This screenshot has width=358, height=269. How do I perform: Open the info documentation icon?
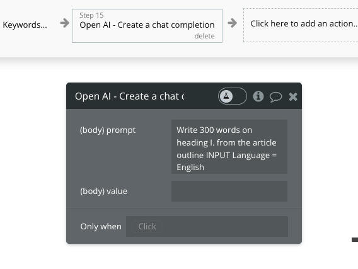(258, 96)
